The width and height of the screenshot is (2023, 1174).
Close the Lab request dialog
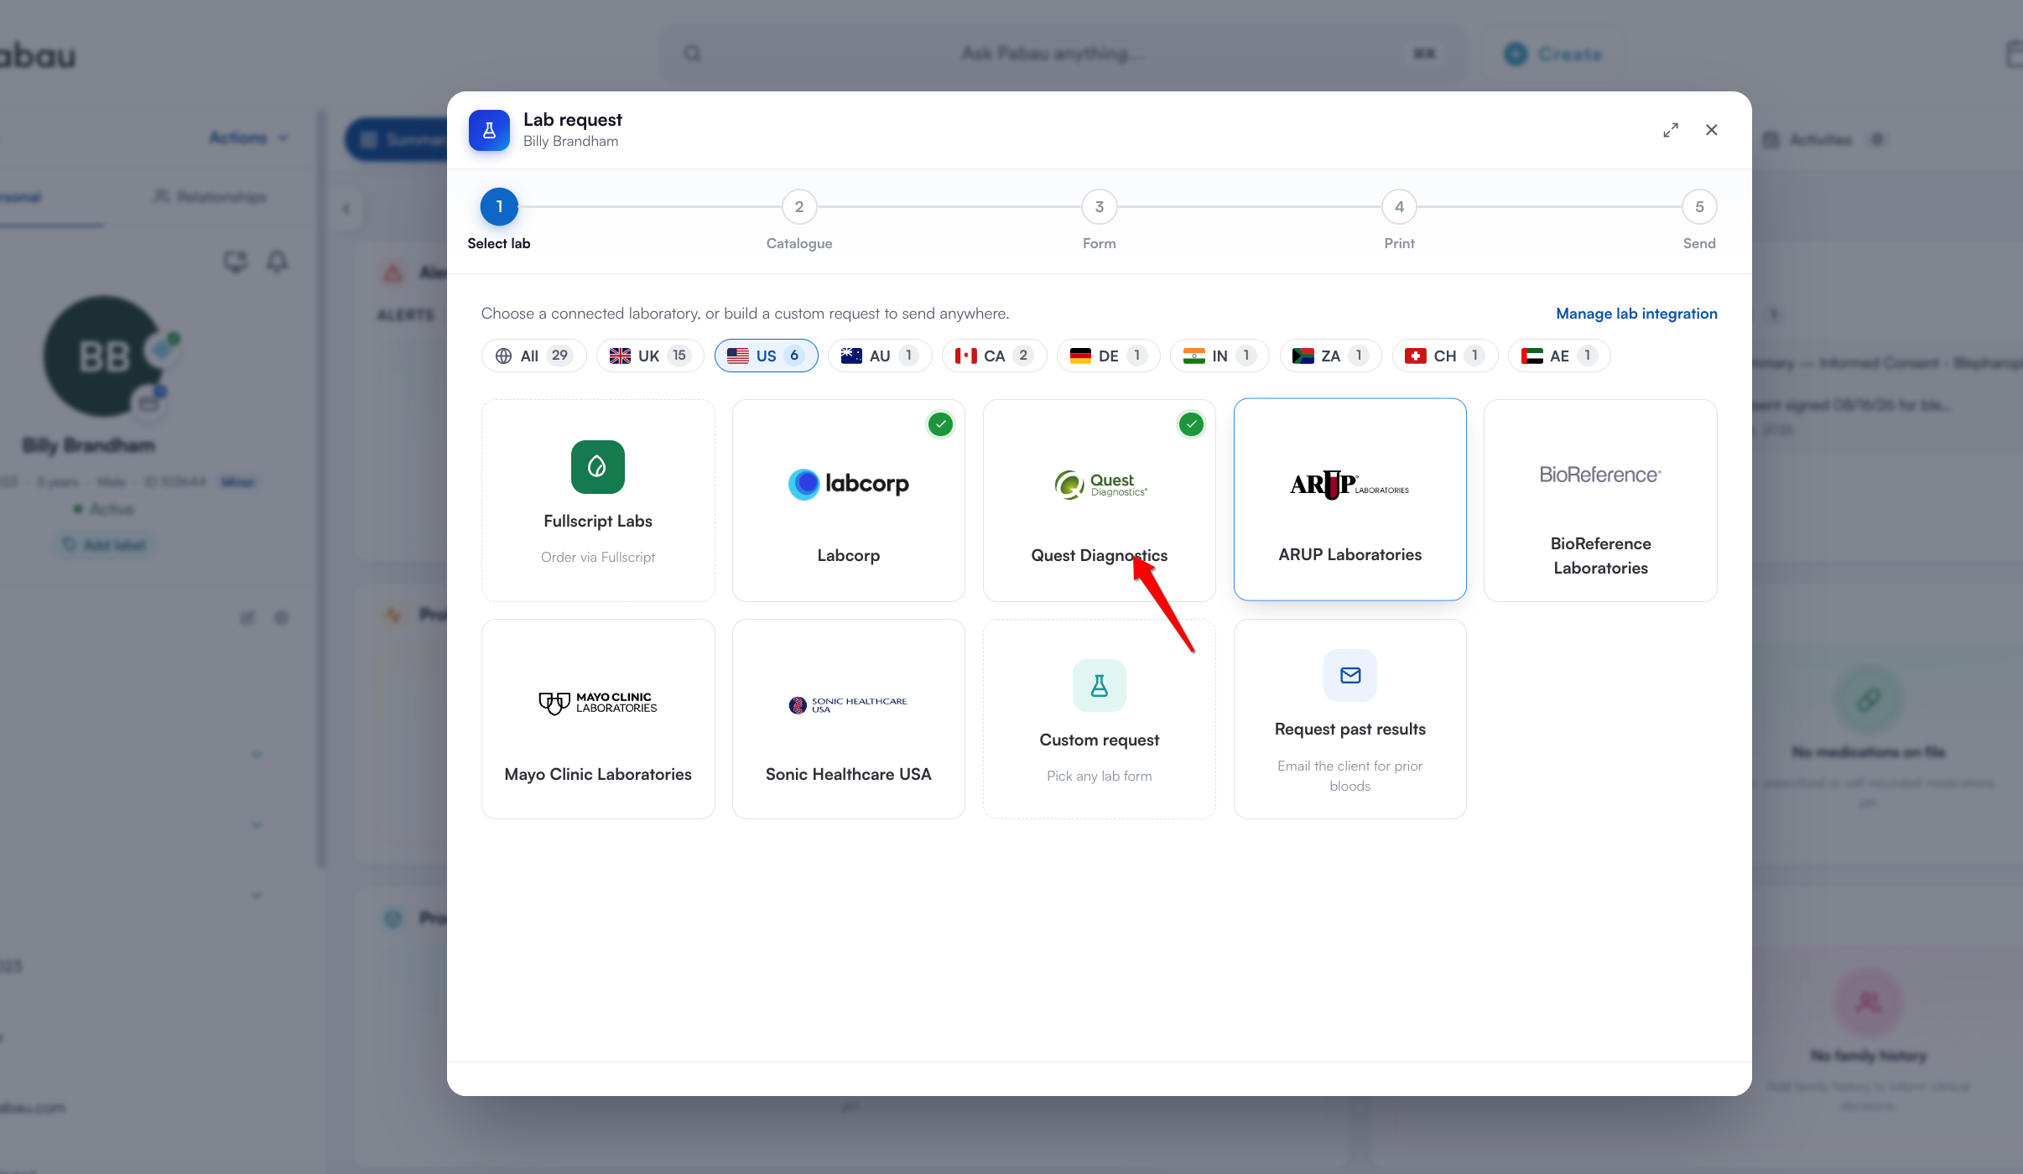tap(1712, 130)
